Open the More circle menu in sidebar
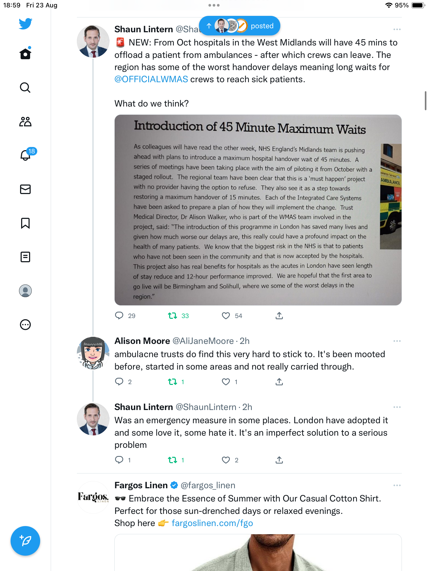This screenshot has height=571, width=428. point(25,325)
